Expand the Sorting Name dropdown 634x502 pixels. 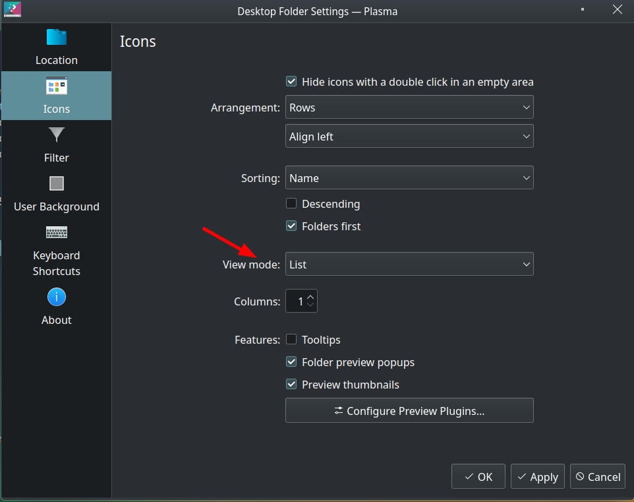[x=409, y=177]
